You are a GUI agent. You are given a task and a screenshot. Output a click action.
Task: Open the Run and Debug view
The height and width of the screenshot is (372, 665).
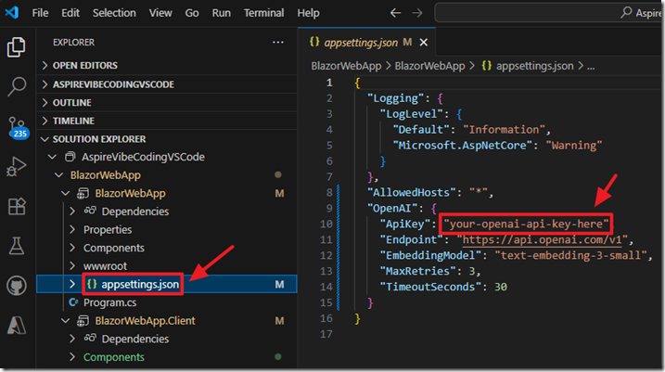click(17, 166)
